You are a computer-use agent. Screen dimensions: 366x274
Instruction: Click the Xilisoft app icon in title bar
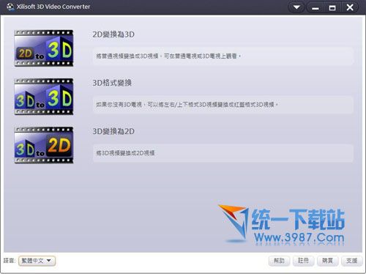click(x=10, y=7)
